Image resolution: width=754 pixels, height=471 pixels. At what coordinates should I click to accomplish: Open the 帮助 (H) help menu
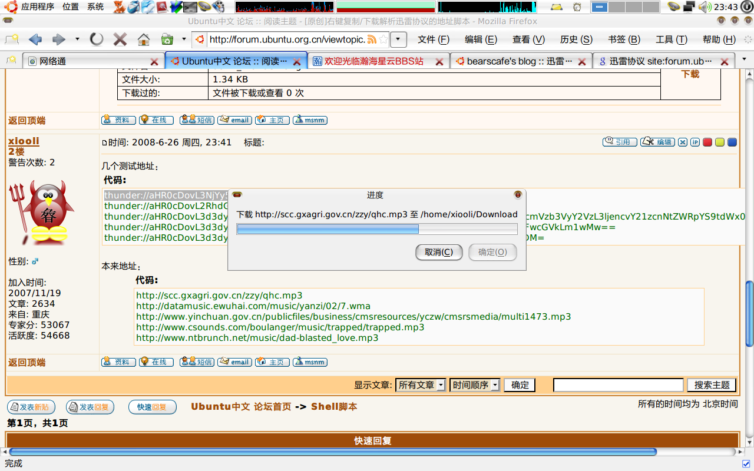click(719, 39)
